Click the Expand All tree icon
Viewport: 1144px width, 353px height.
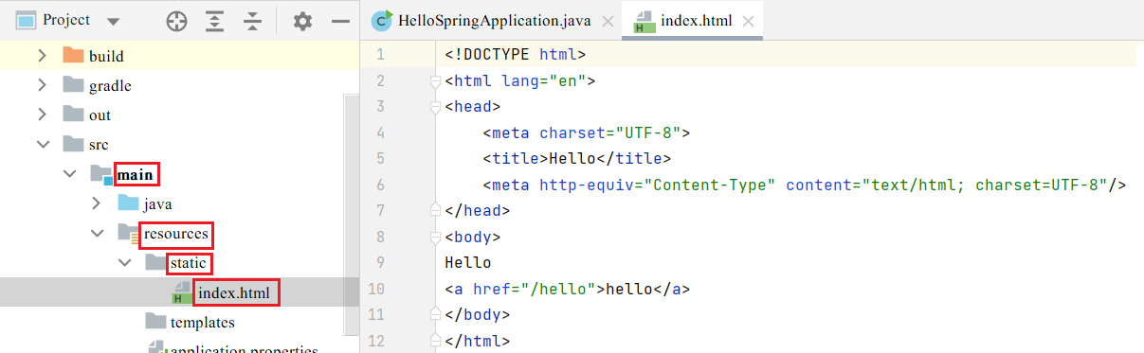(215, 21)
